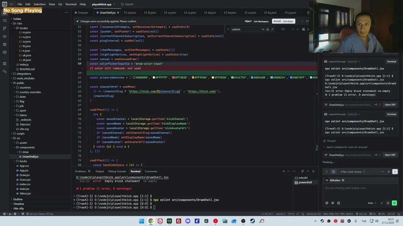Open the new terminal launch profile dropdown
Screen dimensions: 403x226
[288, 171]
